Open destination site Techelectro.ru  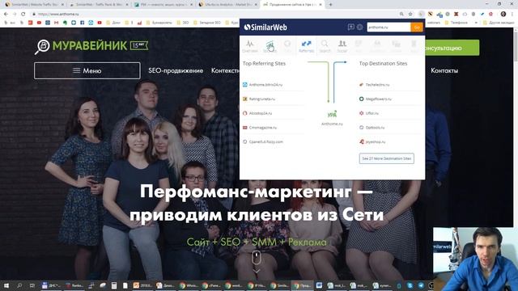[x=377, y=85]
